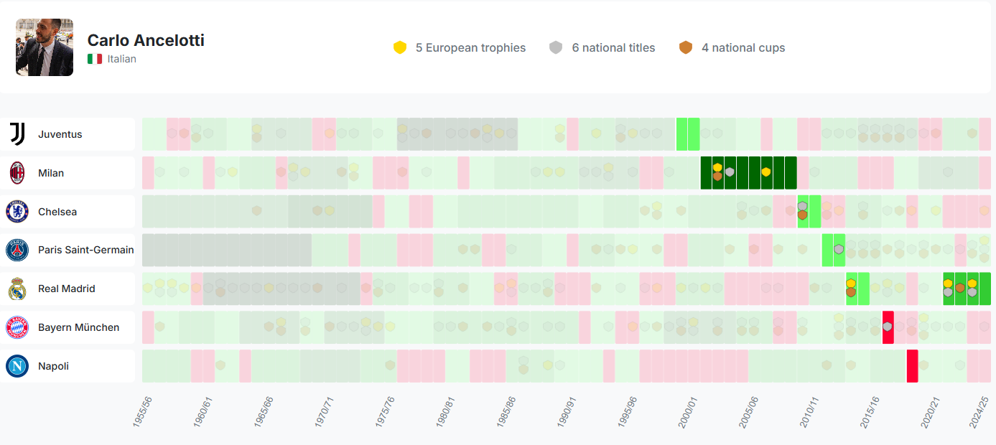Select Milan's last dark green season cell

791,173
